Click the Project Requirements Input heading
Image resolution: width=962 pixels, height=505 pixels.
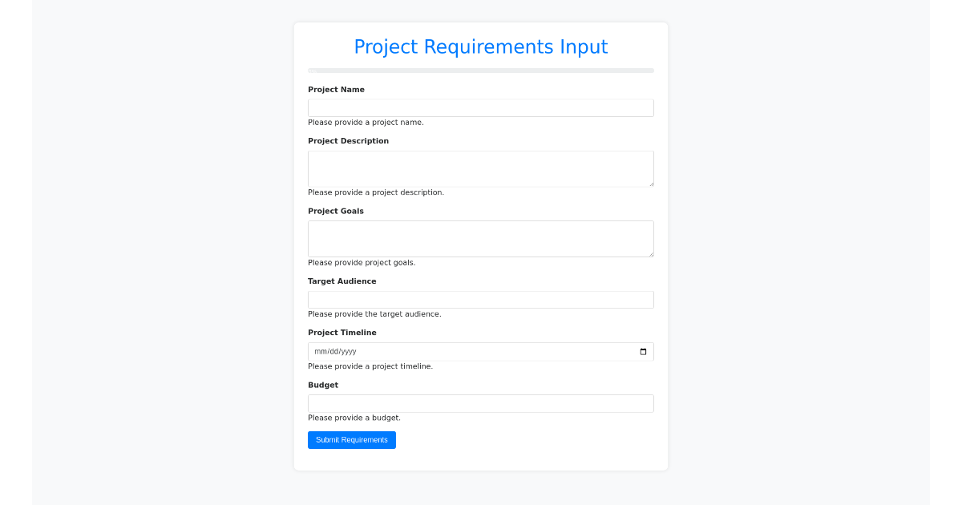click(481, 46)
